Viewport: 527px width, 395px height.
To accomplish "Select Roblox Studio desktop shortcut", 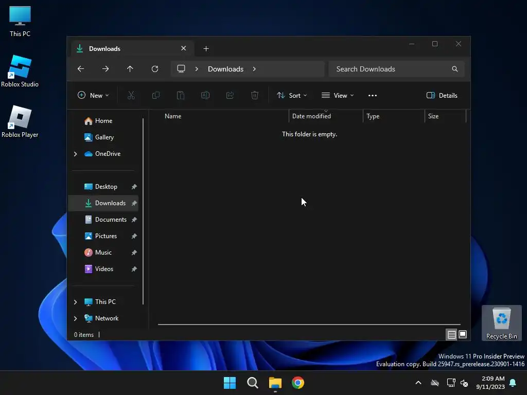I will click(20, 71).
